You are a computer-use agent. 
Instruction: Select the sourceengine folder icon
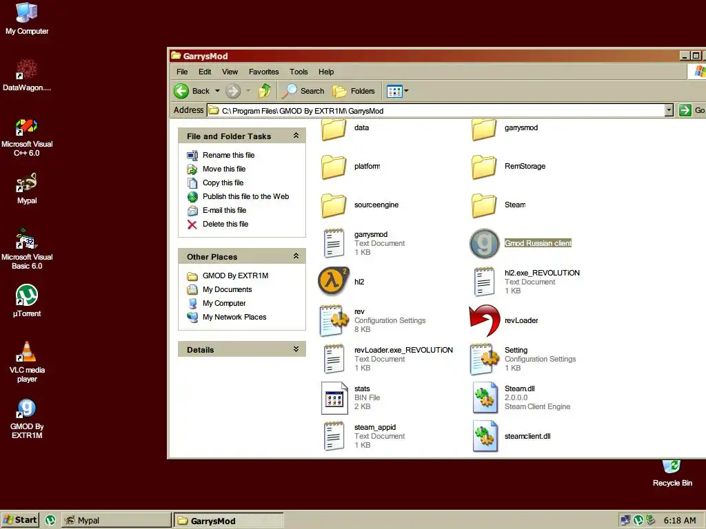[334, 205]
